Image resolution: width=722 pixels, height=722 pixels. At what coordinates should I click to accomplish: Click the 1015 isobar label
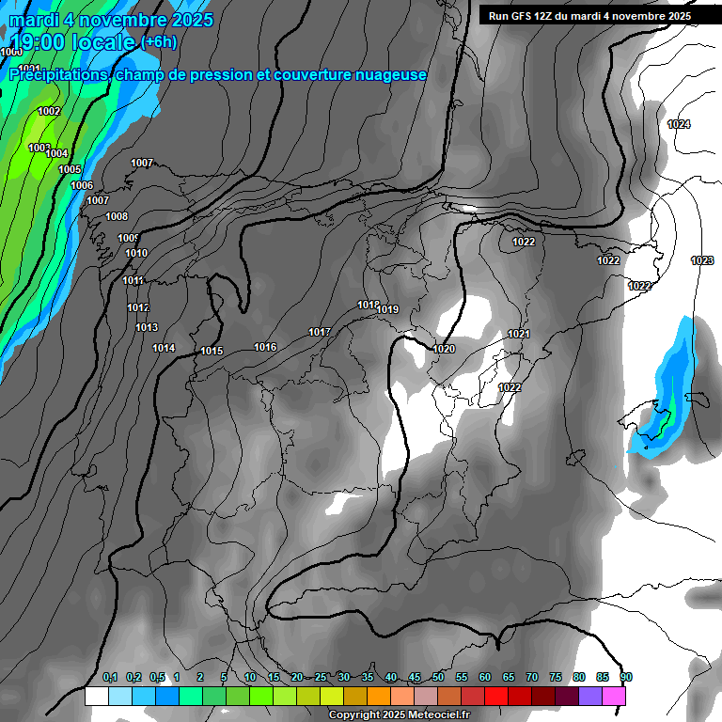tap(212, 352)
